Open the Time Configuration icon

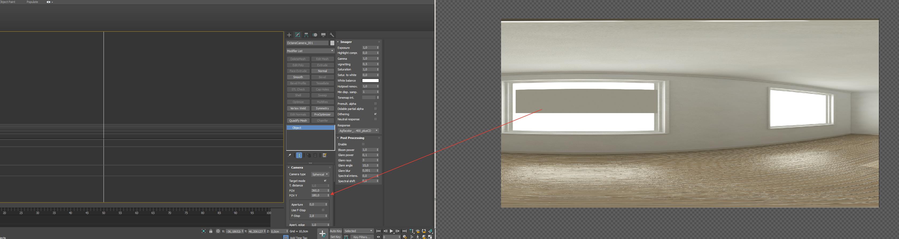[x=405, y=237]
